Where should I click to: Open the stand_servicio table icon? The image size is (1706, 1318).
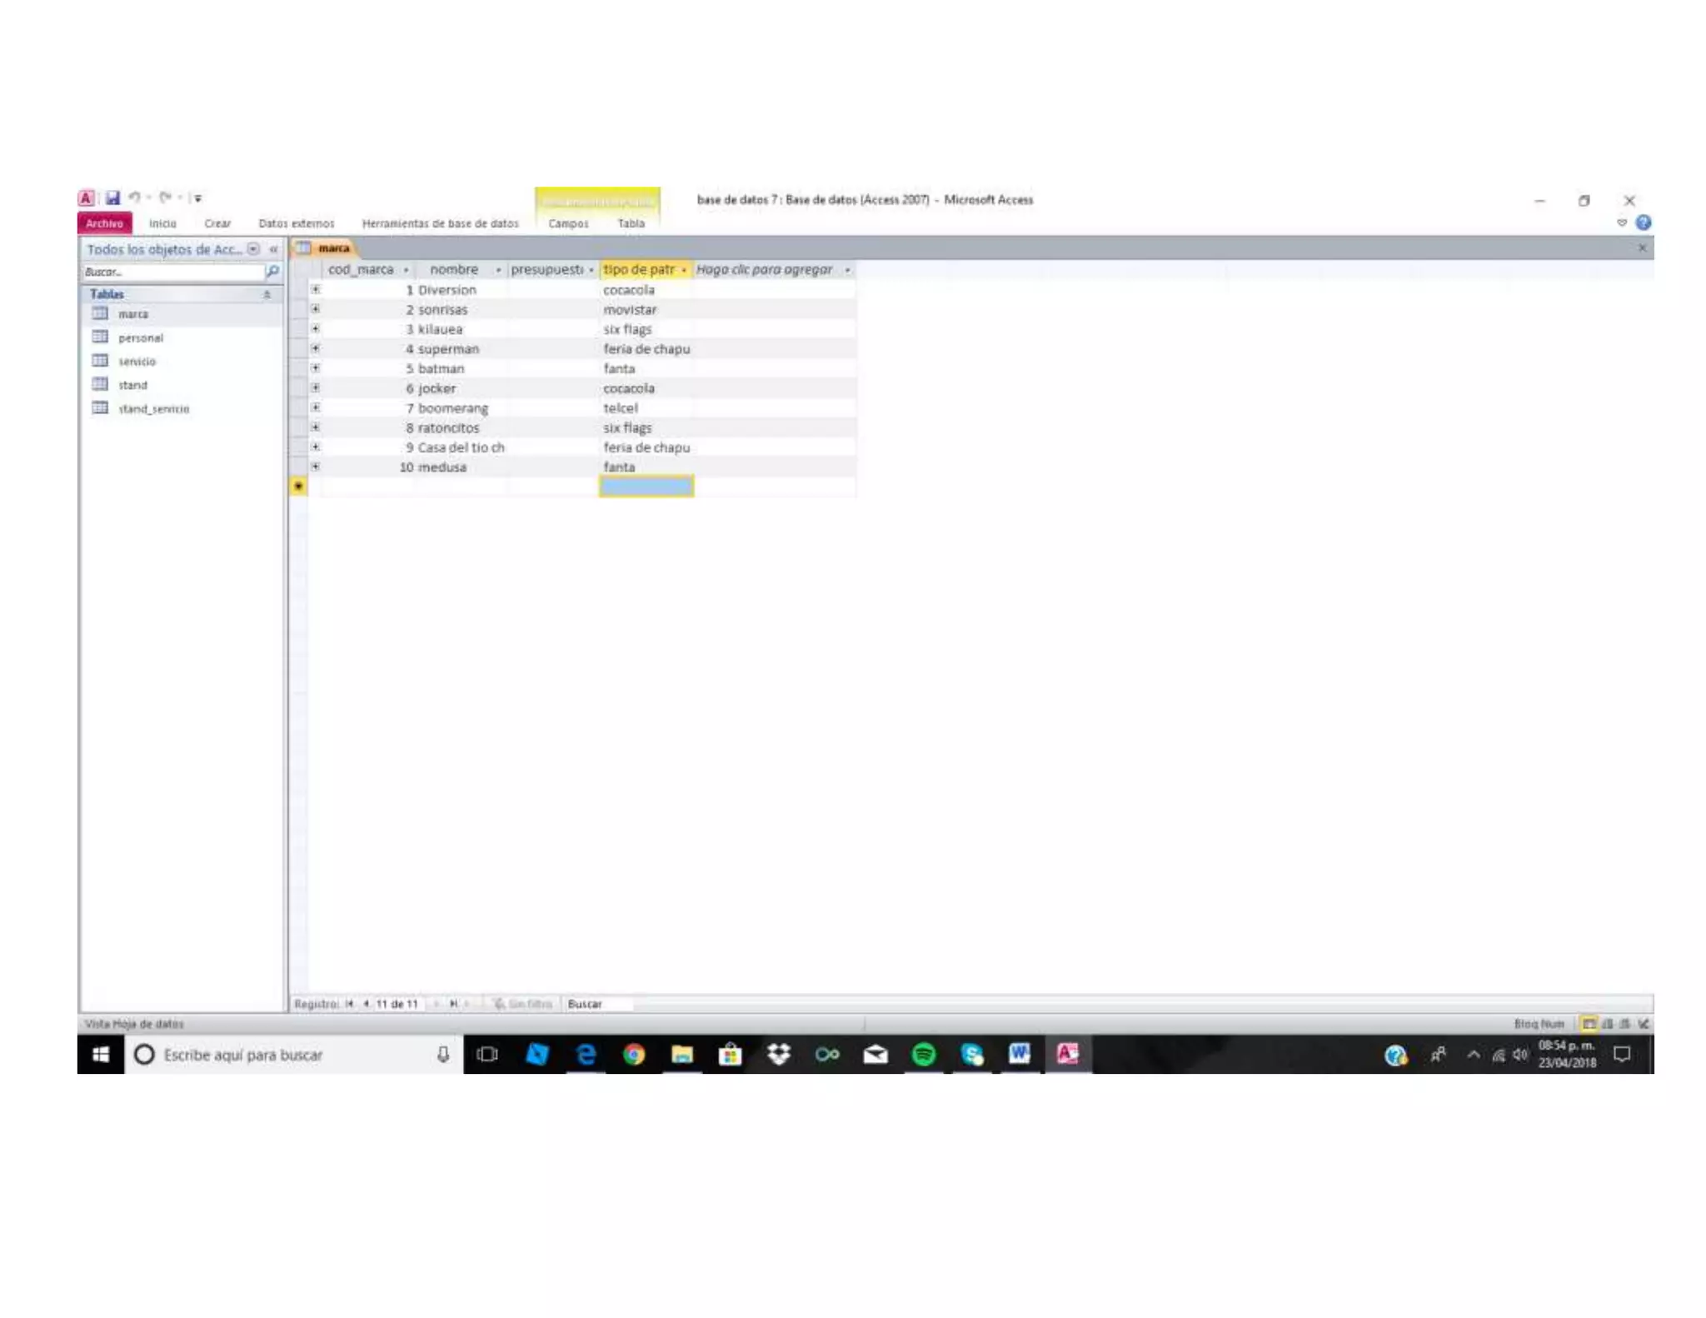[x=100, y=408]
